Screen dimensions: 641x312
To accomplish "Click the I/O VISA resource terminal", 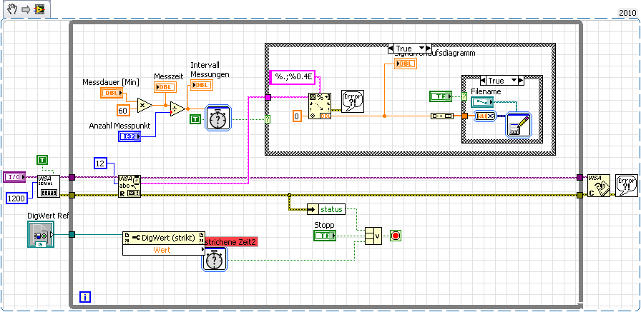I will pyautogui.click(x=15, y=177).
